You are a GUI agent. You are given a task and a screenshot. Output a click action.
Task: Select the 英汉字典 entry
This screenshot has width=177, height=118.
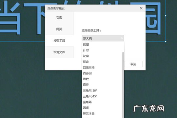pos(102,114)
